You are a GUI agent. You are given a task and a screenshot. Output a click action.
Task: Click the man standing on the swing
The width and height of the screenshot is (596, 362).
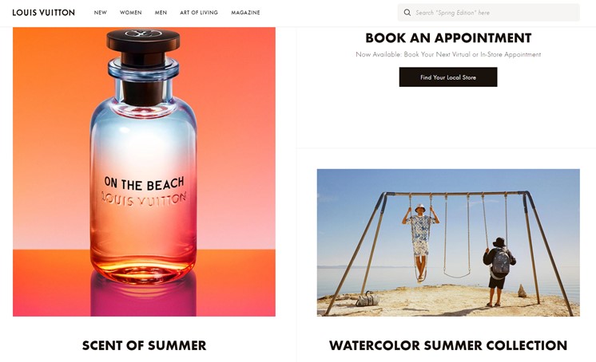(x=420, y=242)
